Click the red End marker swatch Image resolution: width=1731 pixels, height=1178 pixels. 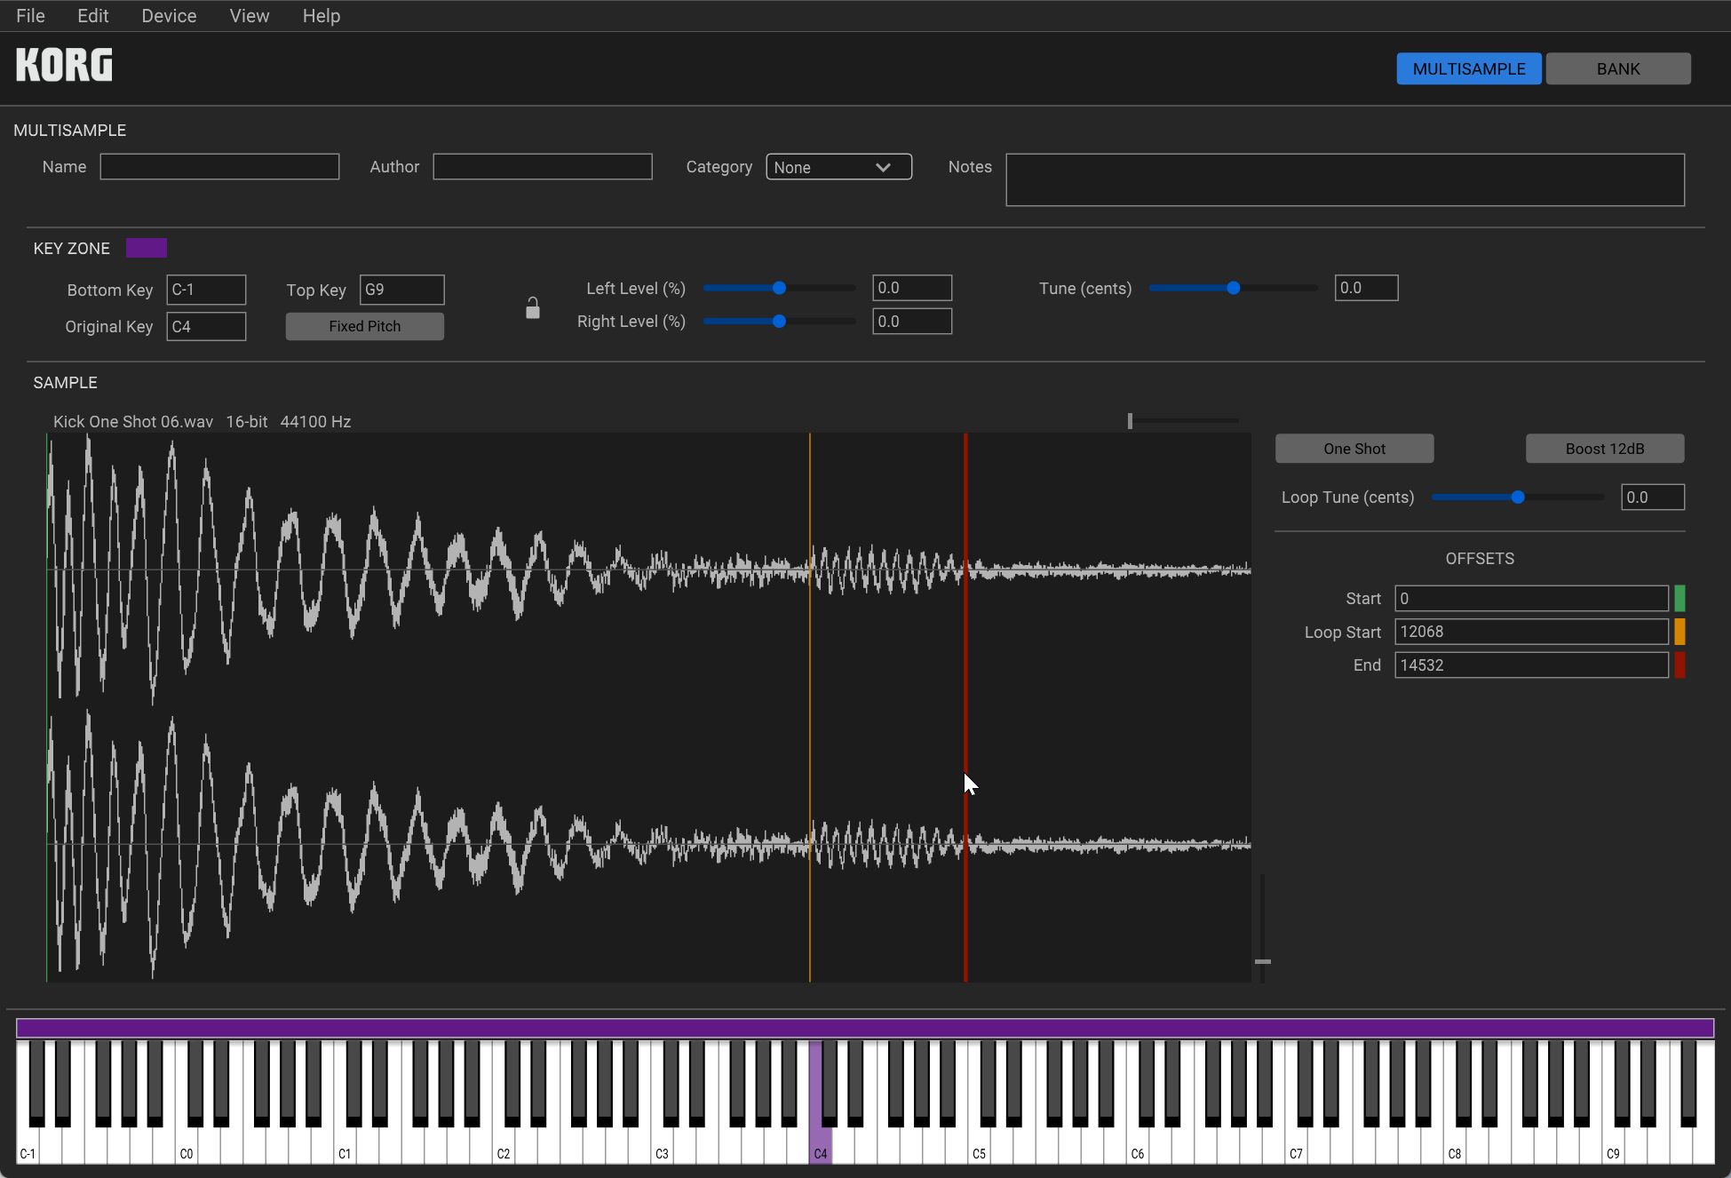coord(1679,665)
